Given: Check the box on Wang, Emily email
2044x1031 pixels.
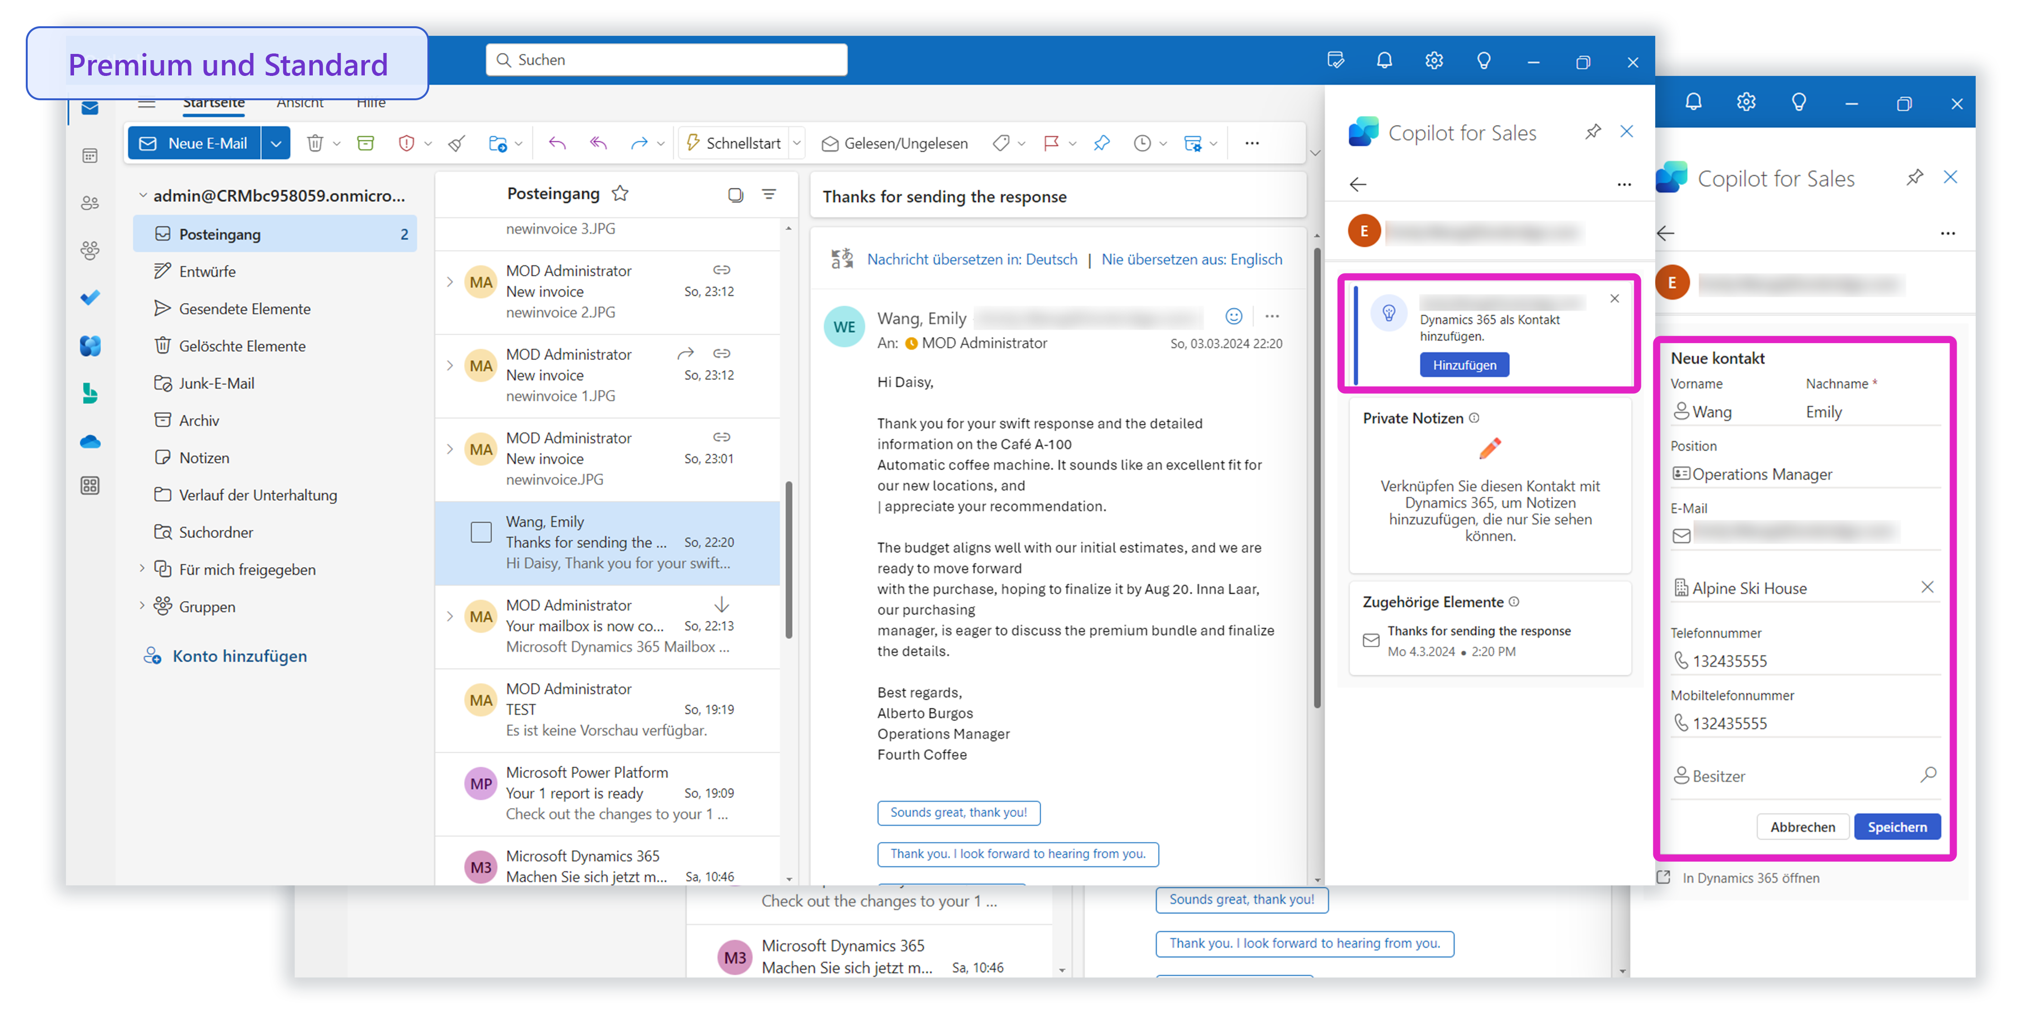Looking at the screenshot, I should point(481,532).
